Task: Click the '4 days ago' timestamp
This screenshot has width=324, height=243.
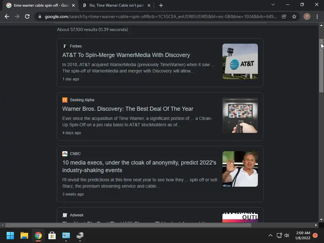Action: click(72, 133)
